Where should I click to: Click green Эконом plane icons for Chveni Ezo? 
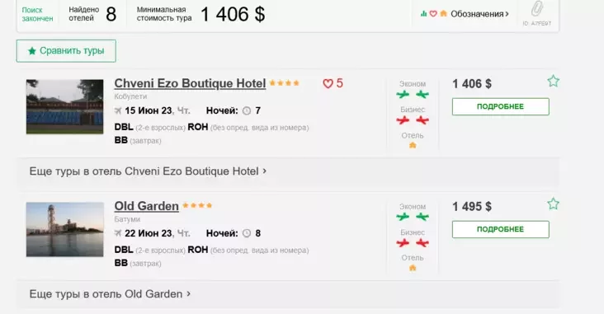point(413,94)
